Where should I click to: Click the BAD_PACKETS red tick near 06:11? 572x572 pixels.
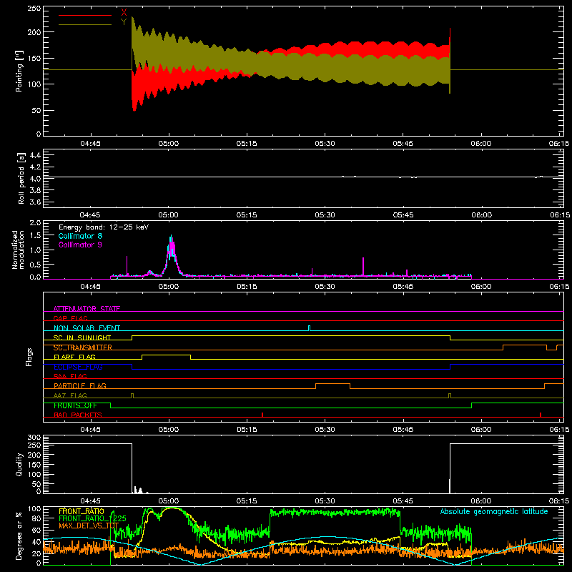coord(541,415)
